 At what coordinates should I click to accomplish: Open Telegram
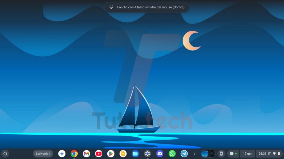pos(184,154)
